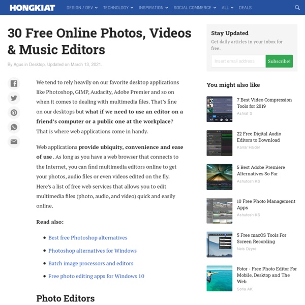
Task: Share article via email envelope icon
Action: coord(14,142)
